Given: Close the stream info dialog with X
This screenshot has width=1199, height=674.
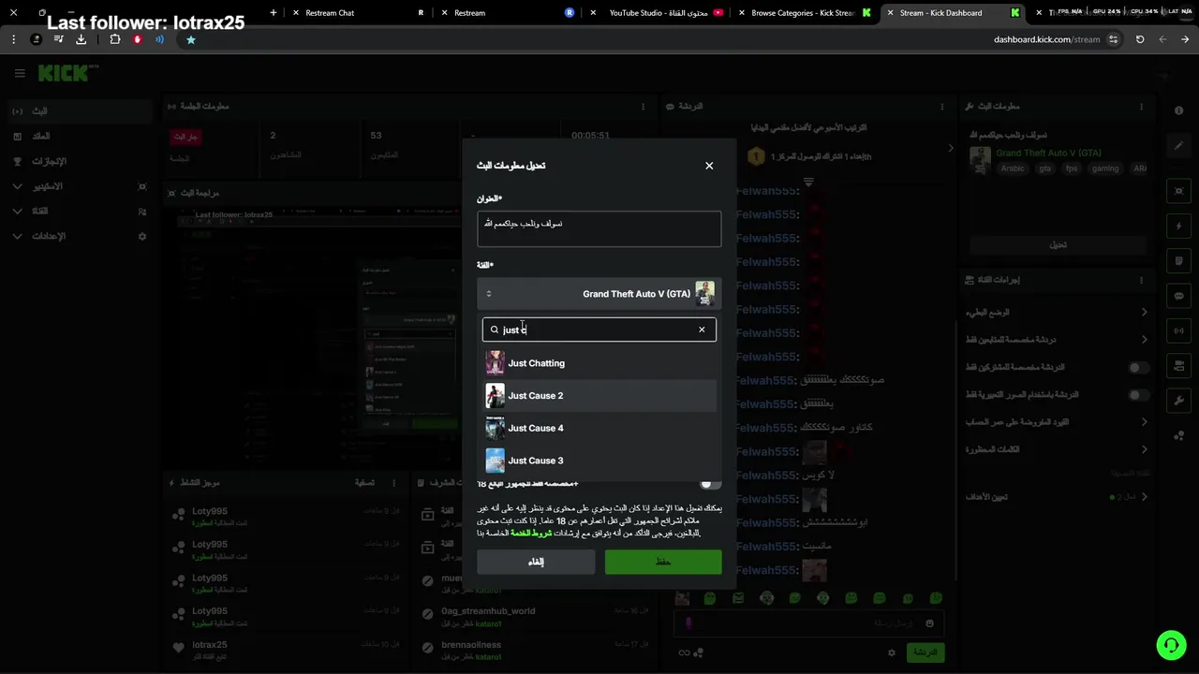Looking at the screenshot, I should pos(709,166).
